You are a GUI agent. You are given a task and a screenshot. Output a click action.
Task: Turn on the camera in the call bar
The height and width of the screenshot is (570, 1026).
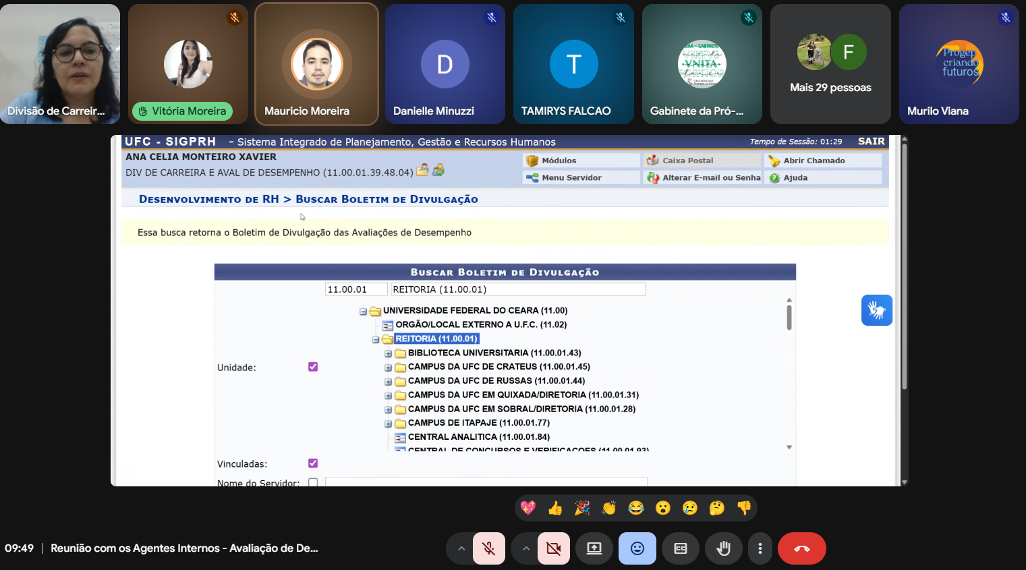554,548
